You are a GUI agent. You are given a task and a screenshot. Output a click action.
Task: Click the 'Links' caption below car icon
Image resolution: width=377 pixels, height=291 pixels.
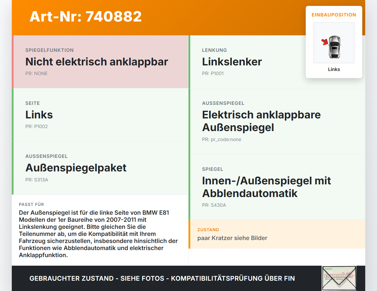pos(334,70)
